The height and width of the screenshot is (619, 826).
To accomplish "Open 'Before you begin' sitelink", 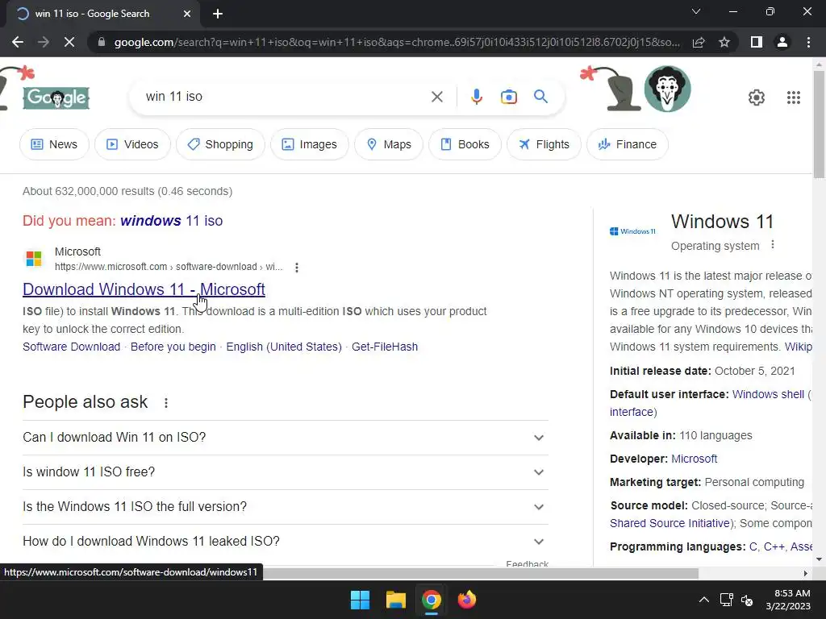I will point(173,347).
